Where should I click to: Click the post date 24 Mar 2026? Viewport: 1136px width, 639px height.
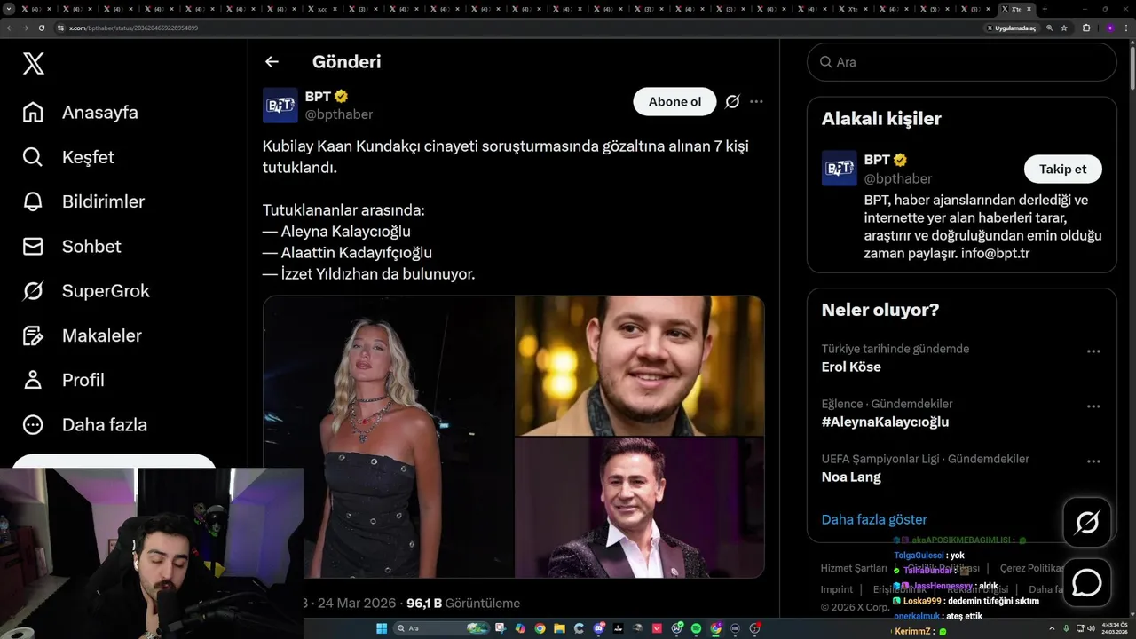point(358,603)
